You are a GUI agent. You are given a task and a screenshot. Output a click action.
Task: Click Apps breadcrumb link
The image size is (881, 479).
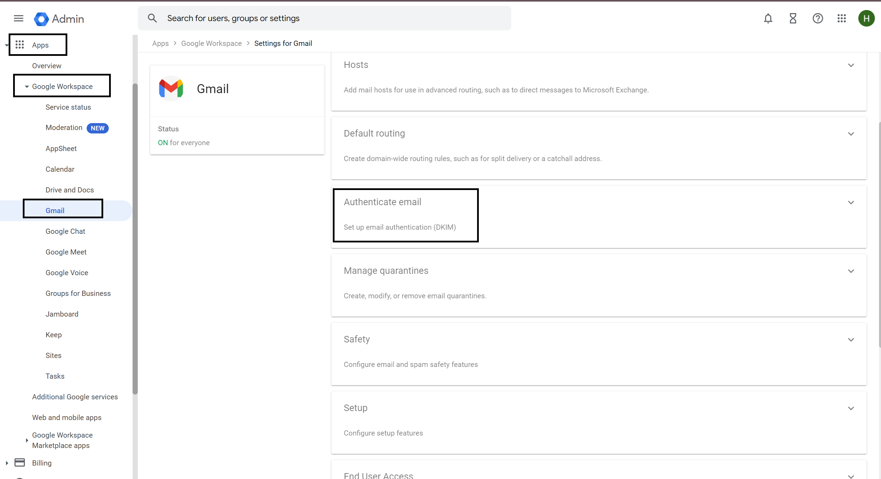click(x=160, y=43)
